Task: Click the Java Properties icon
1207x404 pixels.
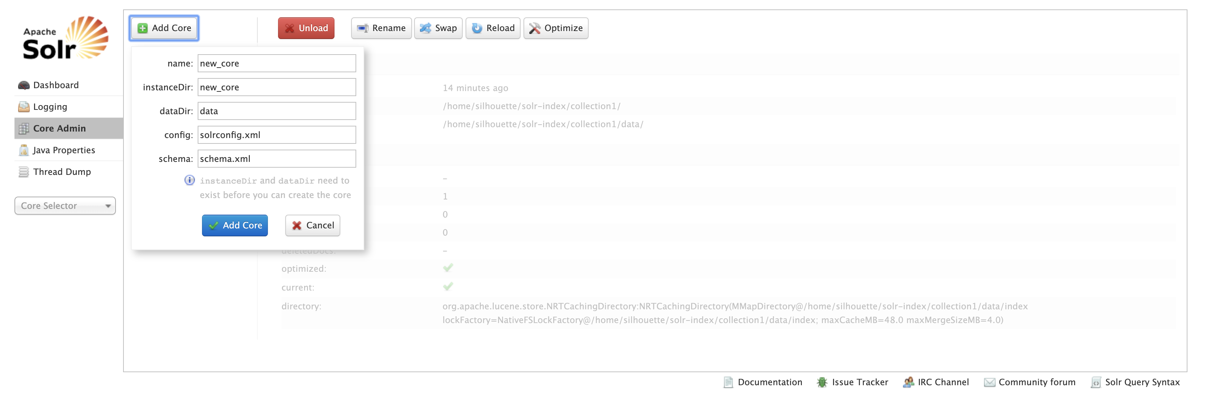Action: pyautogui.click(x=24, y=150)
